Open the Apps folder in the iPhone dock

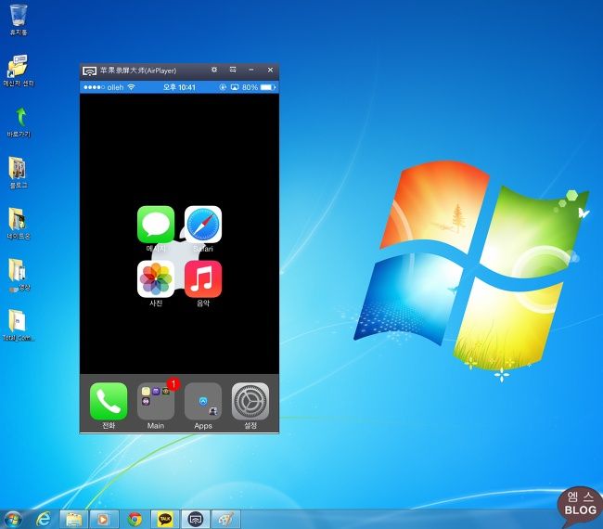click(203, 401)
